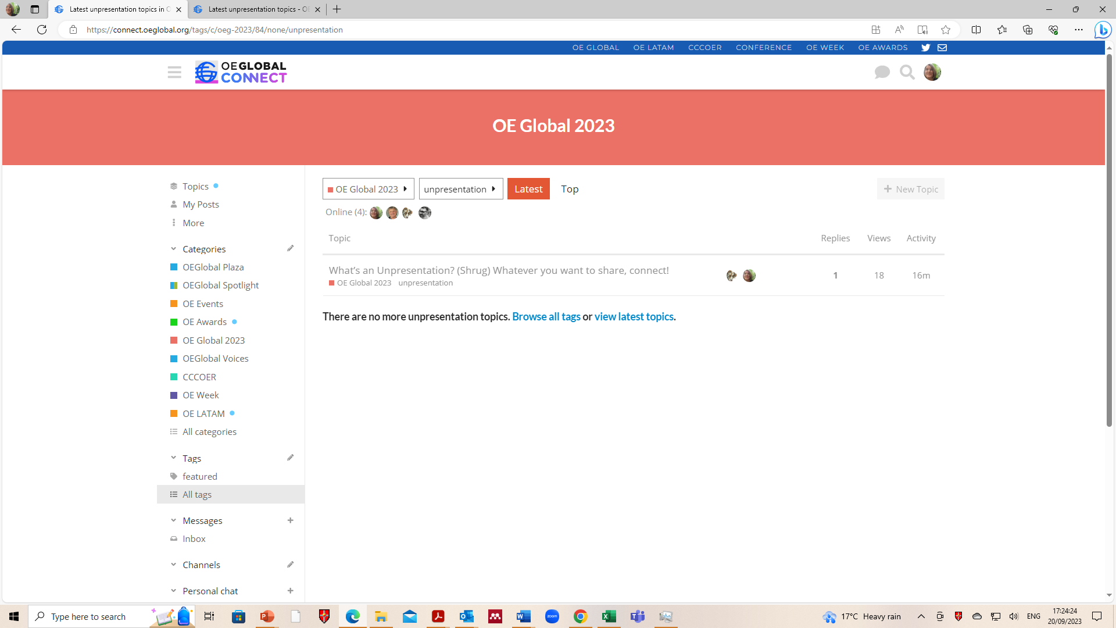This screenshot has height=628, width=1116.
Task: Collapse the Categories section
Action: 173,249
